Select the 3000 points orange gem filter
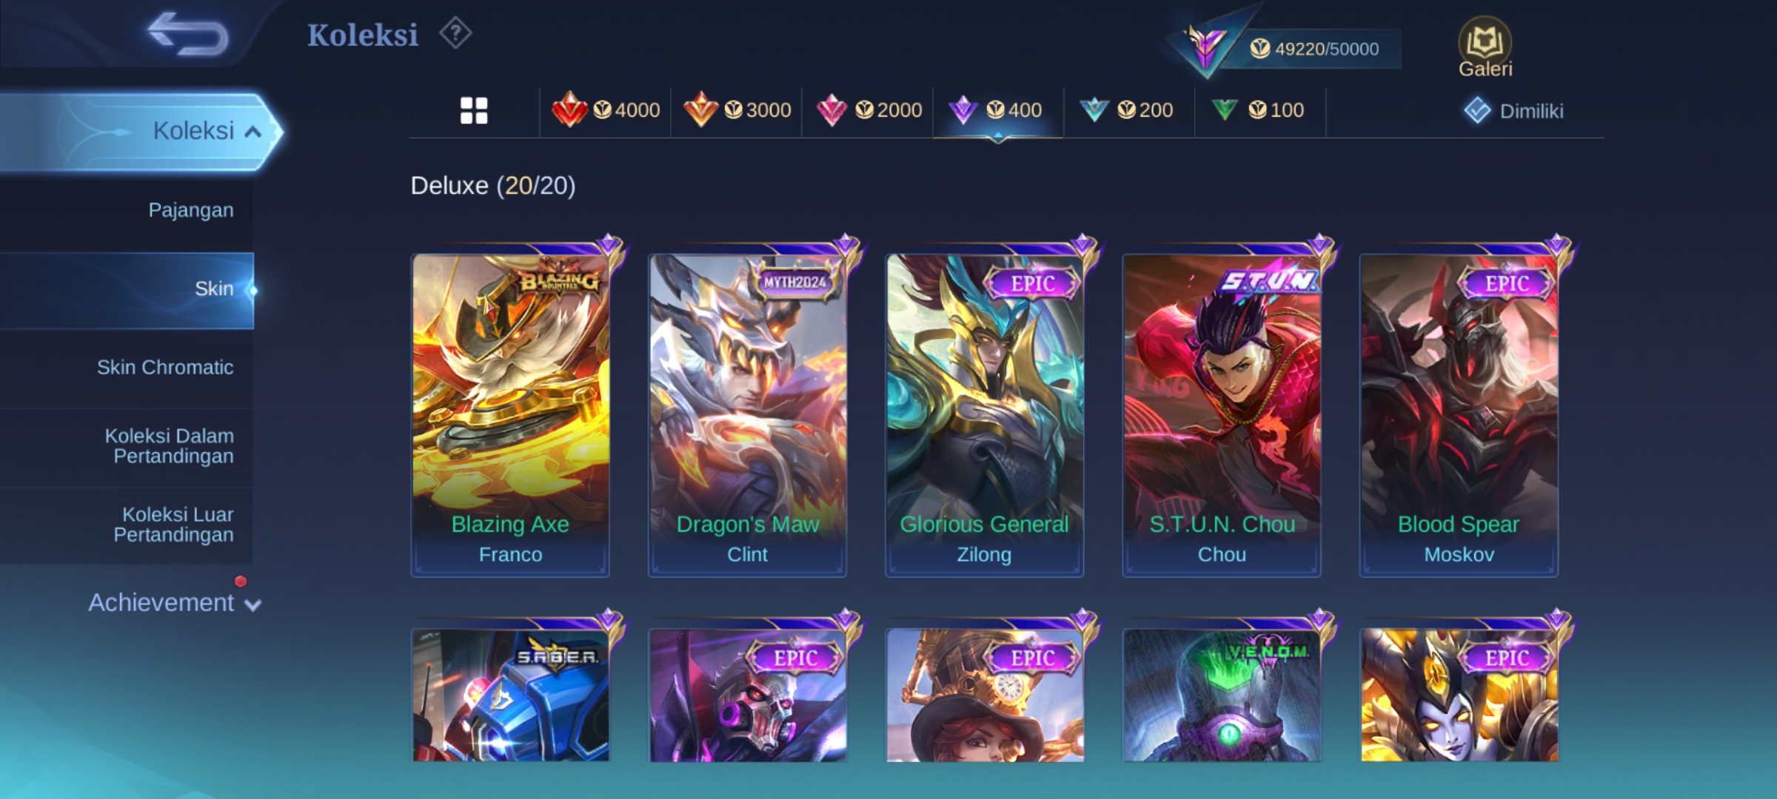This screenshot has width=1777, height=799. click(737, 110)
